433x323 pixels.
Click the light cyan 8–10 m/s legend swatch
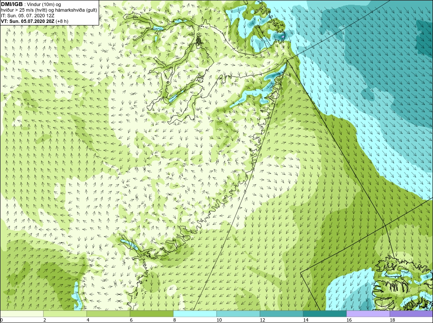point(195,313)
